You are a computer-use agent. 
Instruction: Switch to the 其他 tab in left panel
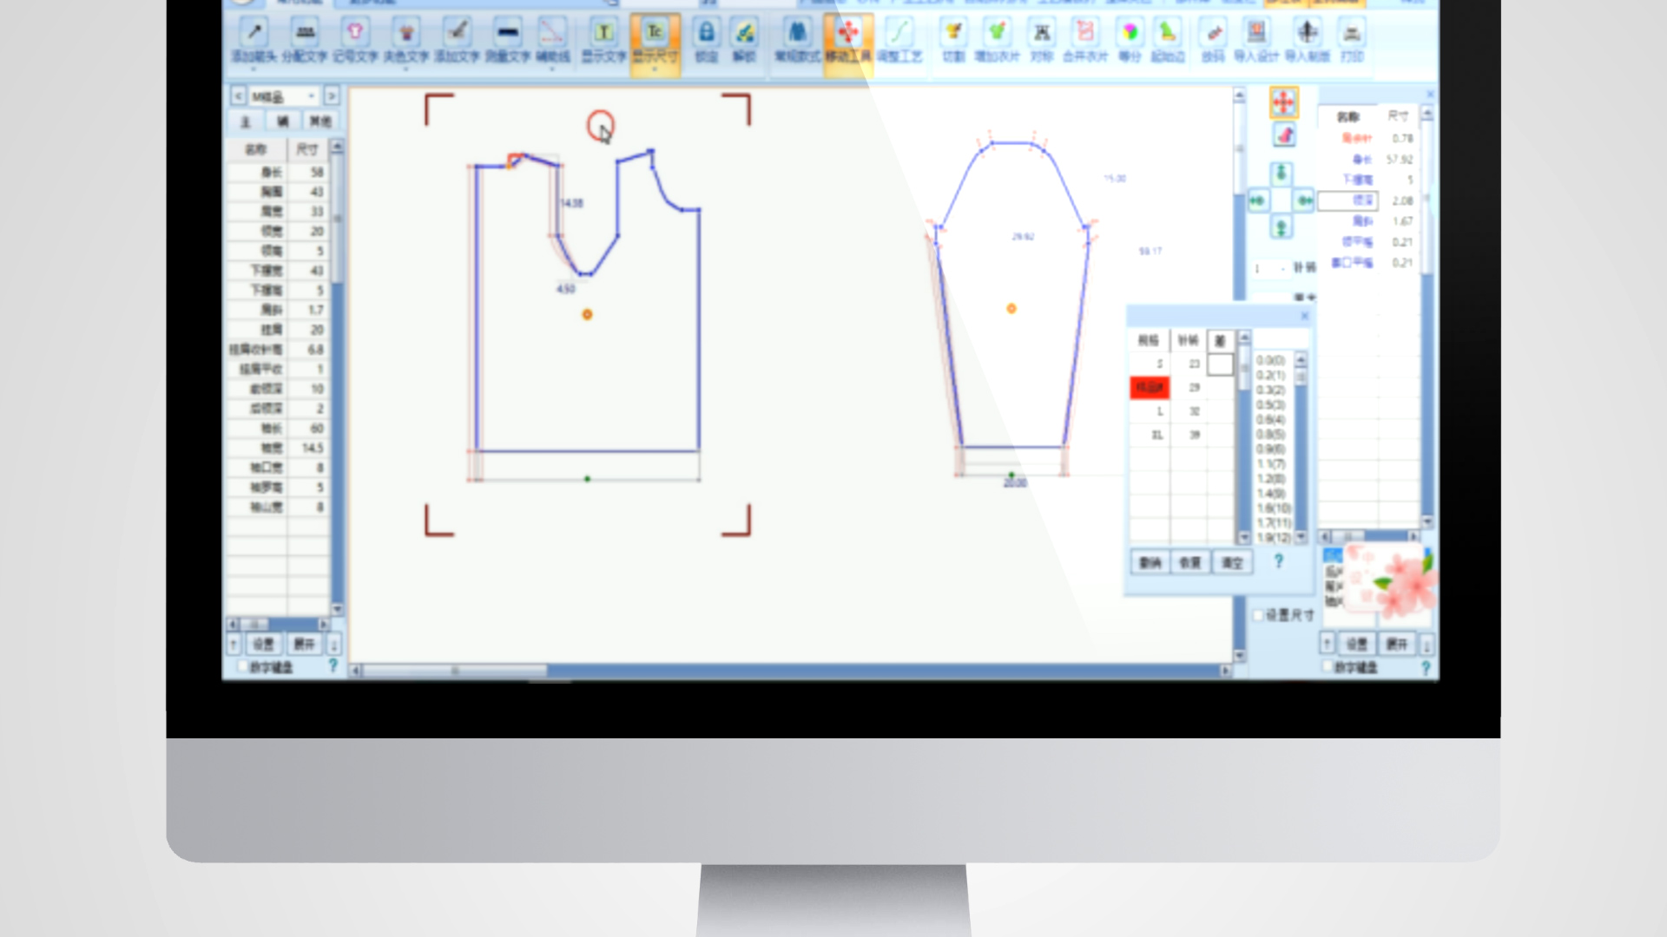320,121
